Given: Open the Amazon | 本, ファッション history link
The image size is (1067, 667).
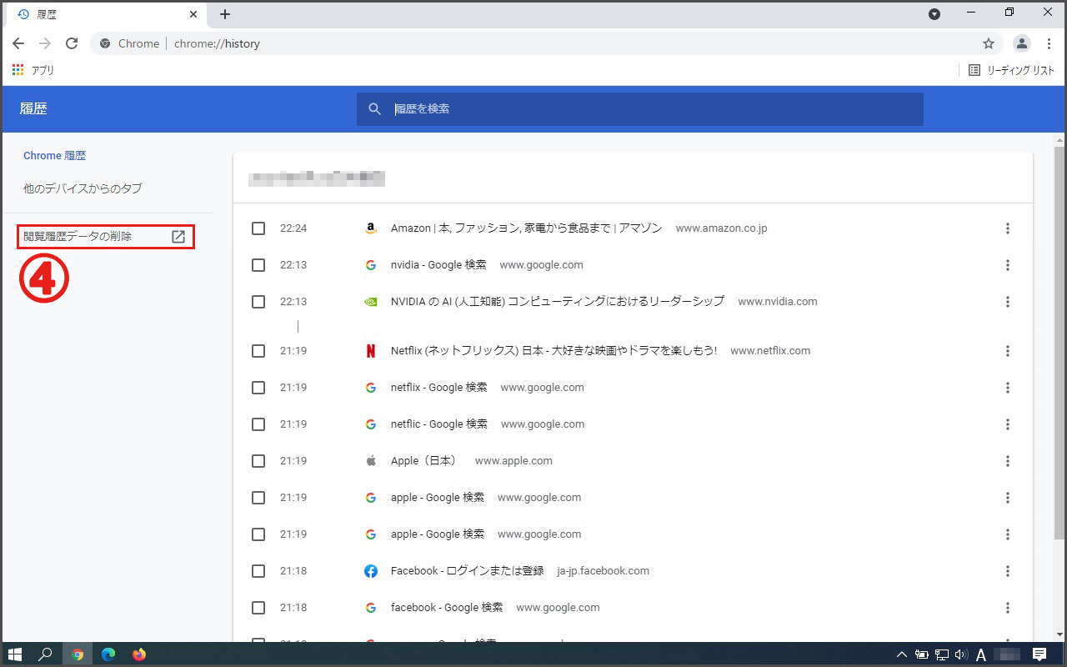Looking at the screenshot, I should coord(526,228).
